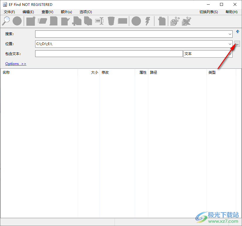Click the lightning bolt toolbar icon

(148, 21)
